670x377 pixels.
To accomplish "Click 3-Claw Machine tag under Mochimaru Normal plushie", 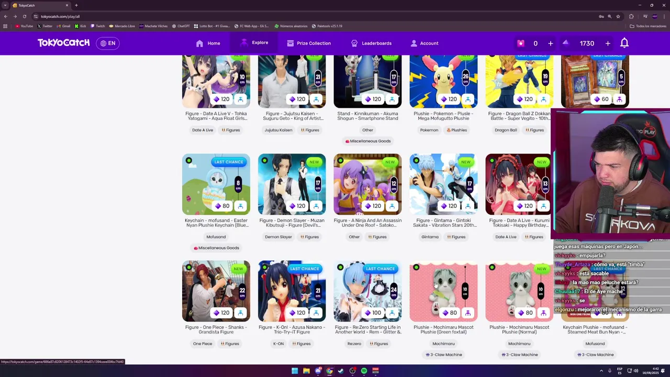I will coord(519,354).
